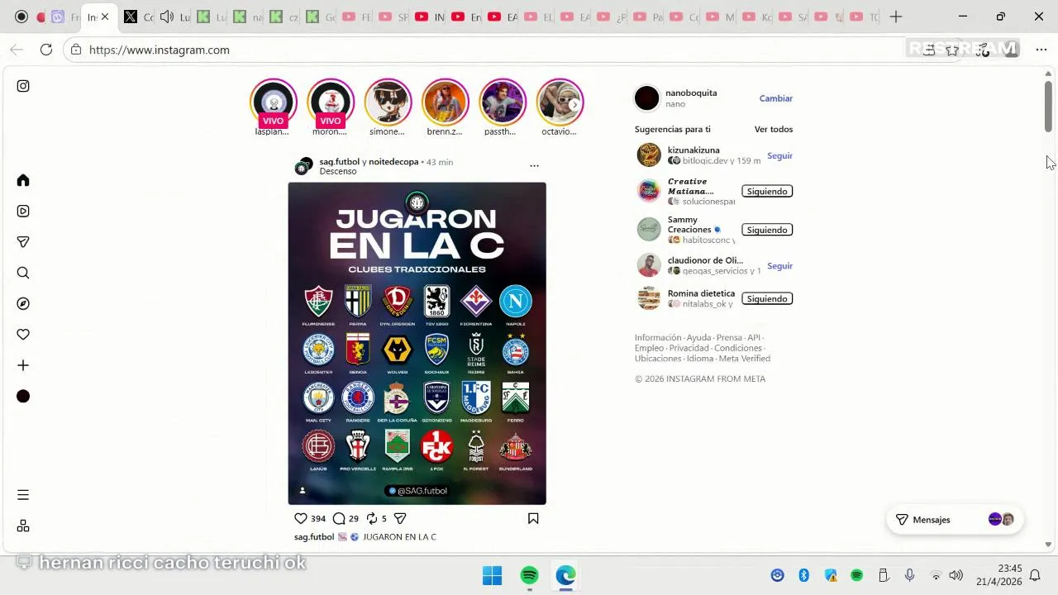Open direct messages paper-plane sidebar icon
The height and width of the screenshot is (595, 1058).
[23, 242]
